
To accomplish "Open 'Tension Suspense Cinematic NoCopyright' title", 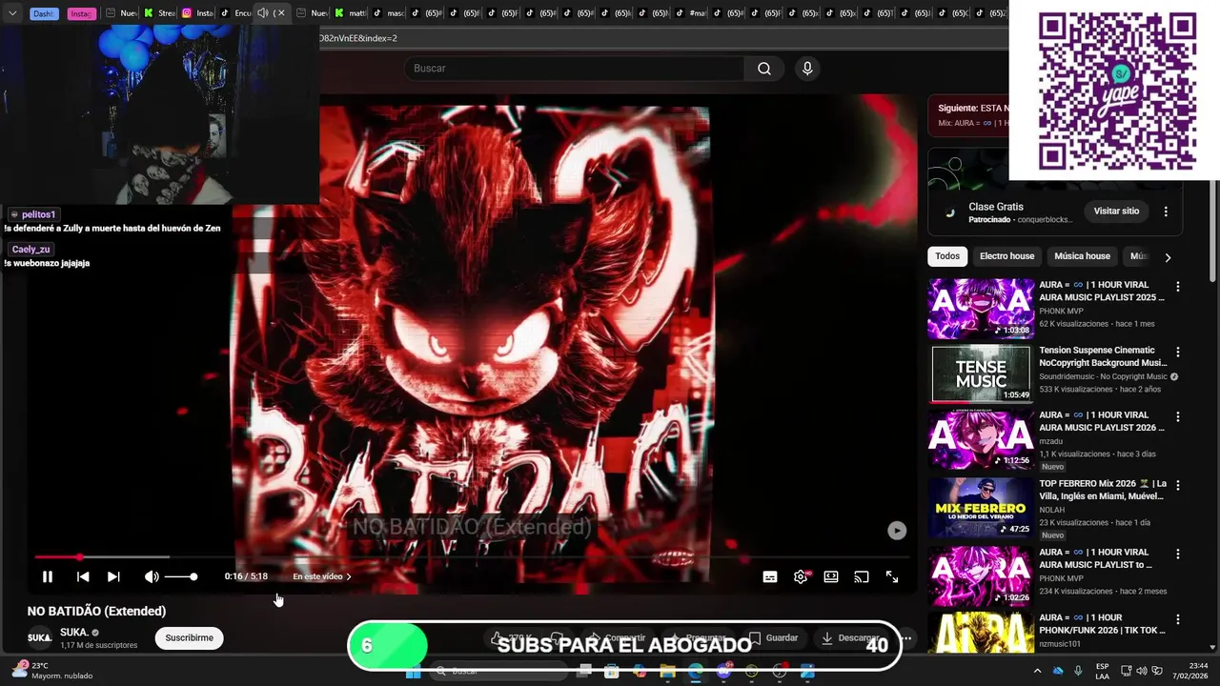I will (1103, 356).
